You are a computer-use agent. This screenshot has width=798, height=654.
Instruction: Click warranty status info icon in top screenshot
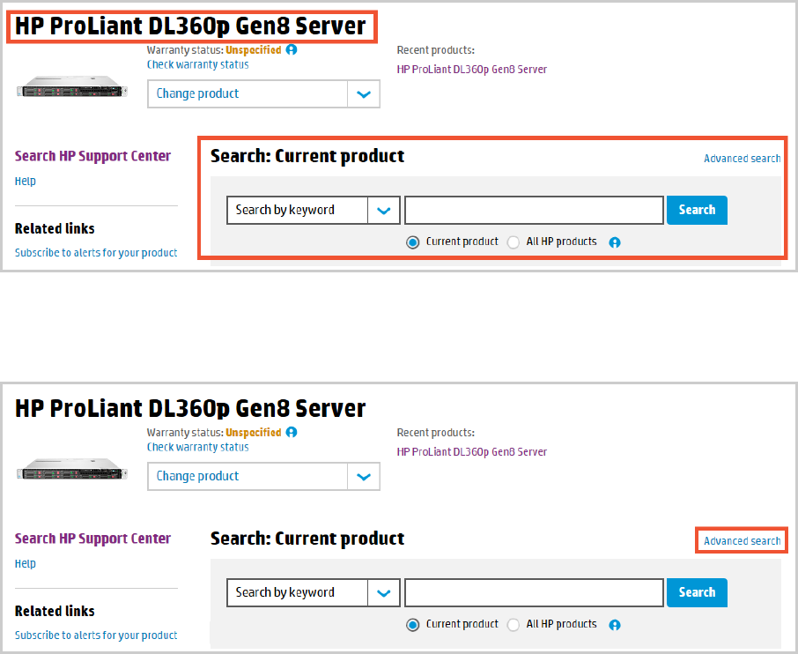coord(292,49)
